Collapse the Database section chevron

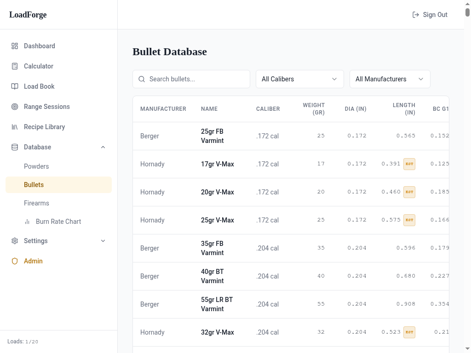[x=103, y=147]
